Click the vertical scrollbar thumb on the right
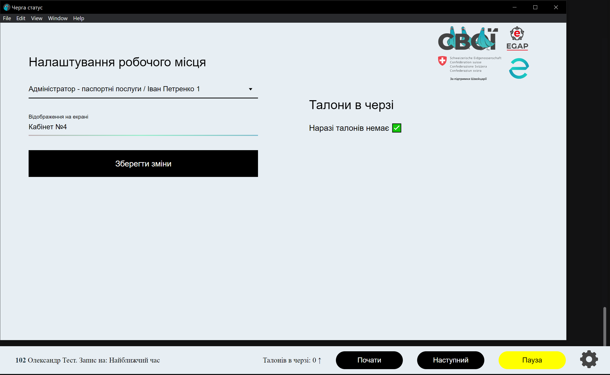The image size is (610, 375). click(x=604, y=326)
